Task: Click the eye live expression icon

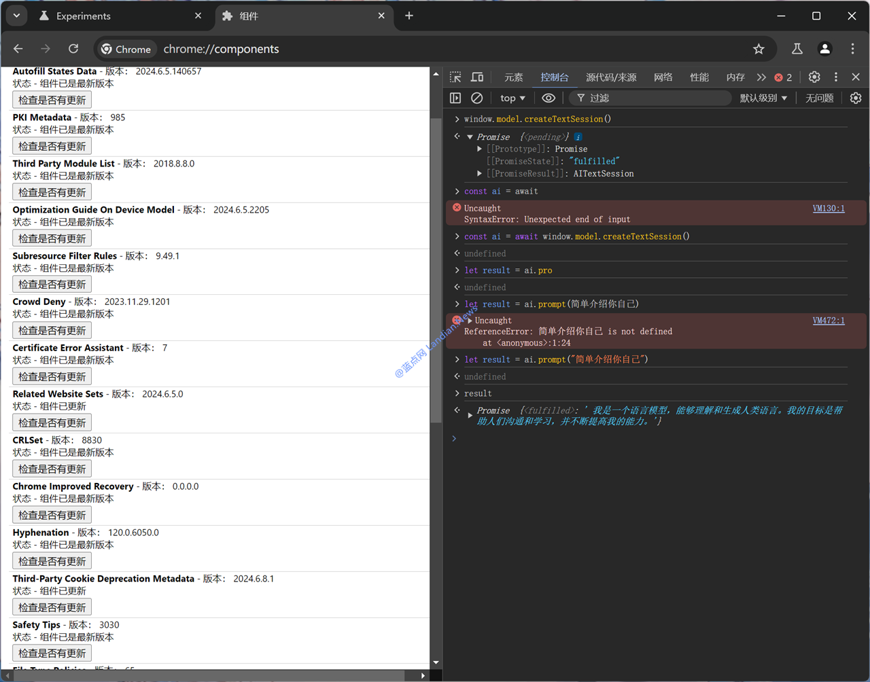Action: tap(549, 98)
